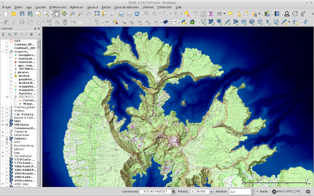This screenshot has height=196, width=314.
Task: Open the folder icon for opening projects
Action: (14, 14)
